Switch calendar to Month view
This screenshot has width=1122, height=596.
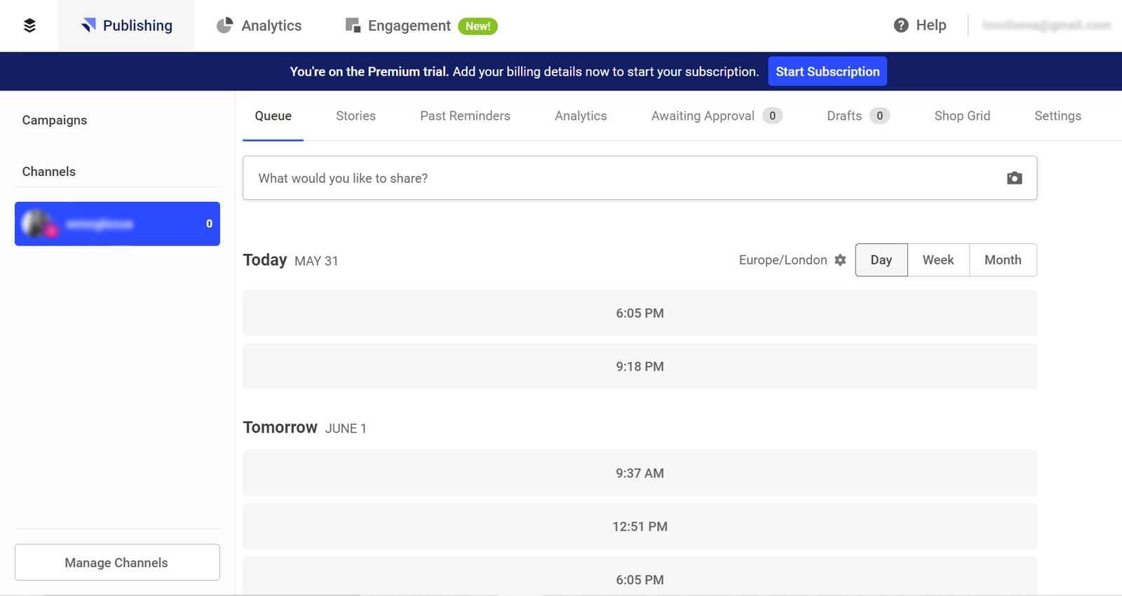(x=1002, y=260)
